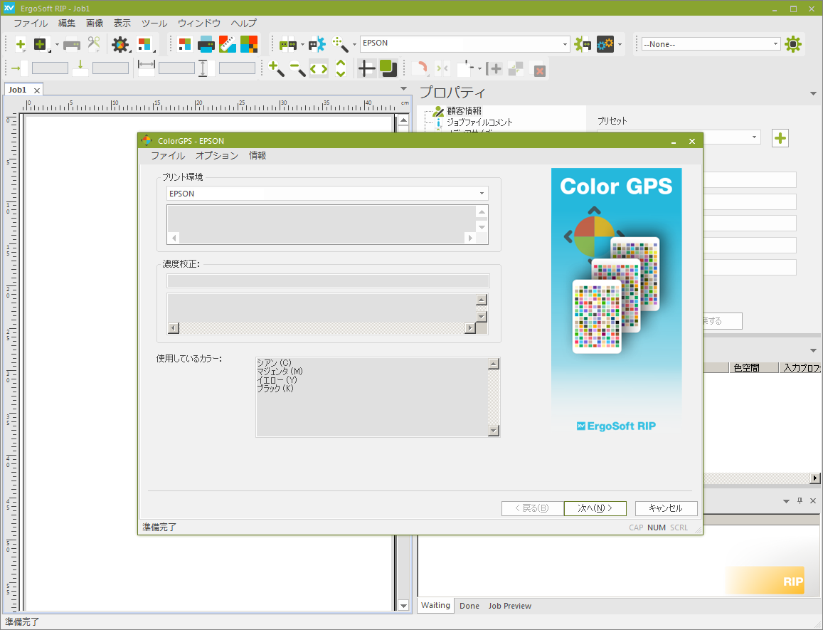The height and width of the screenshot is (630, 823).
Task: Click the width input field in toolbar
Action: coord(176,68)
